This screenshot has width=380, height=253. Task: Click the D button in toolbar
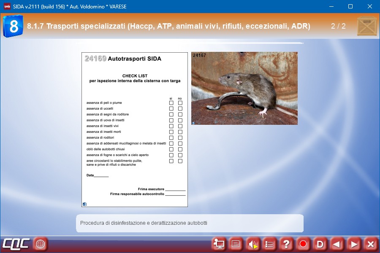(320, 244)
